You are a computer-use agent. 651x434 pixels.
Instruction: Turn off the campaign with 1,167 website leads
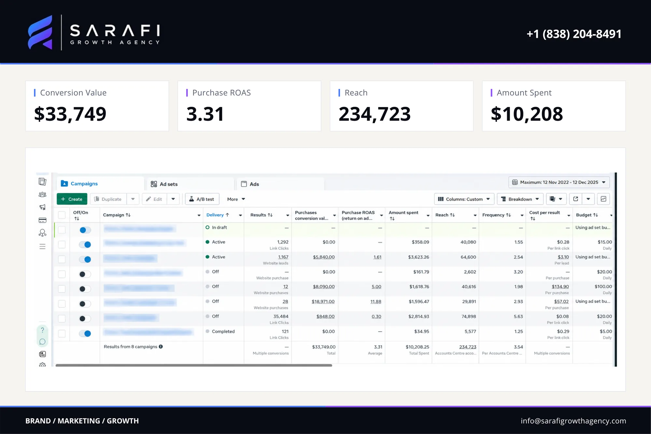point(85,259)
